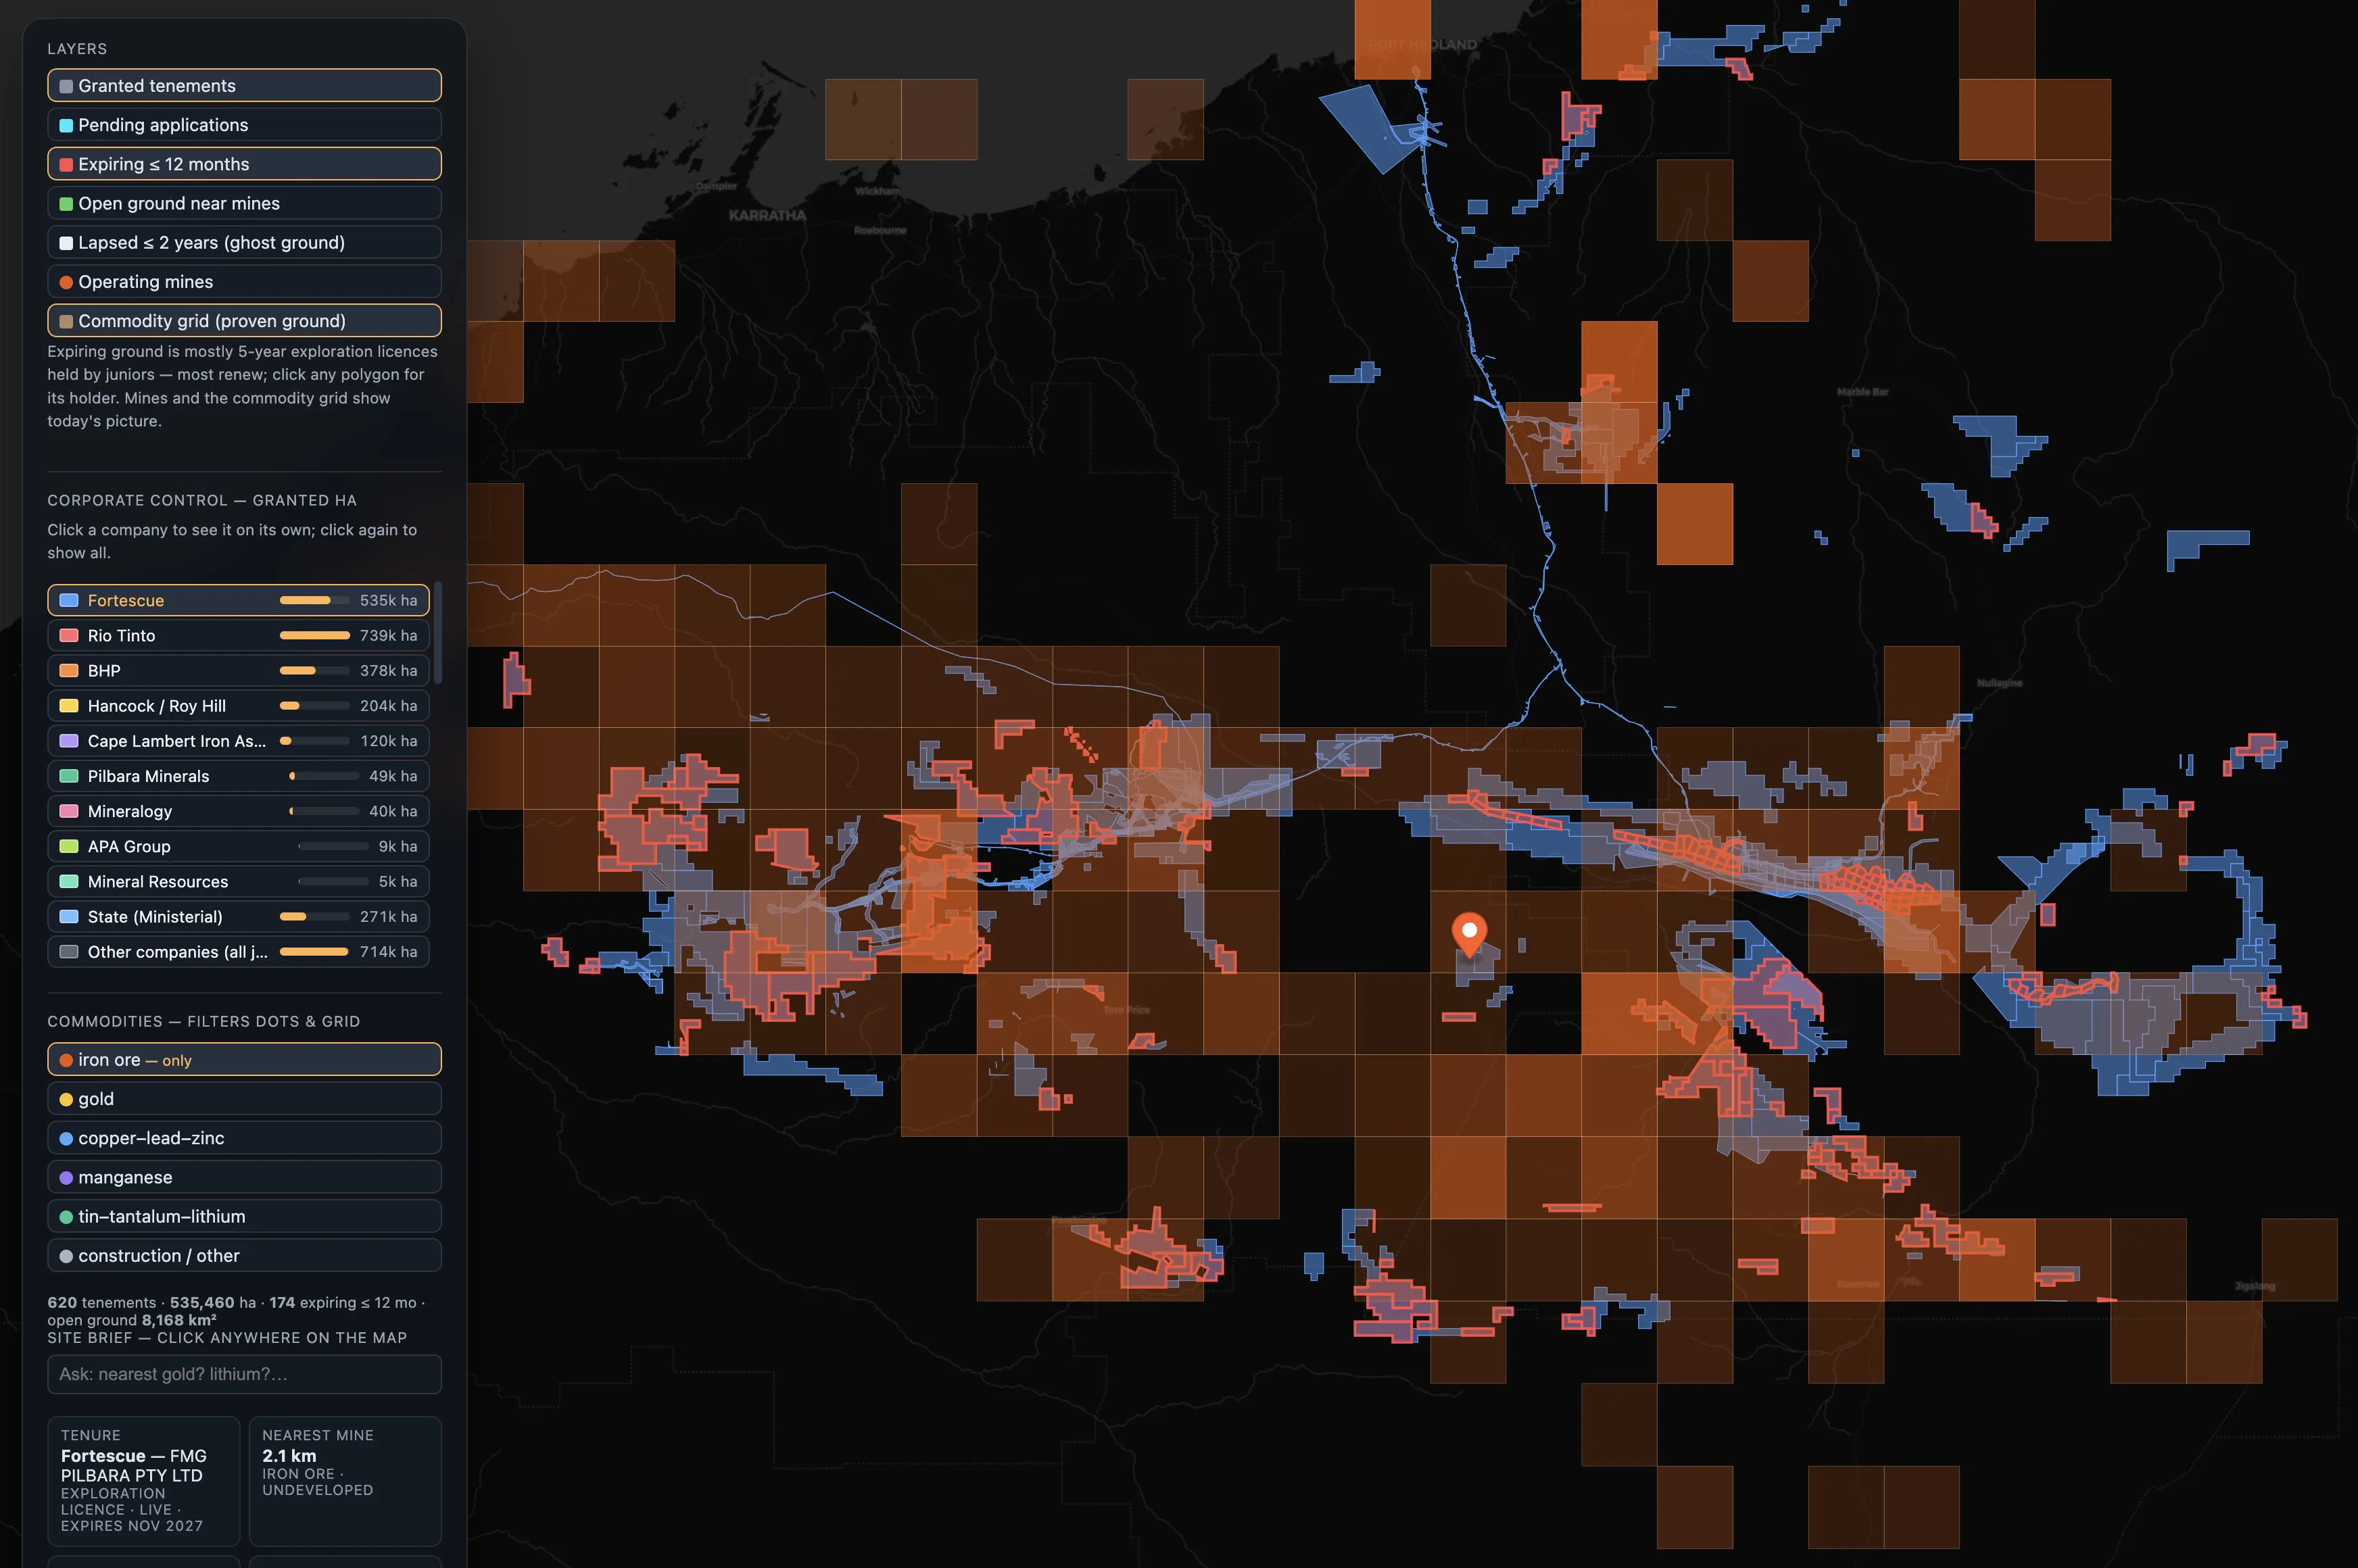Select the Rio Tinto company row
This screenshot has height=1568, width=2358.
238,635
